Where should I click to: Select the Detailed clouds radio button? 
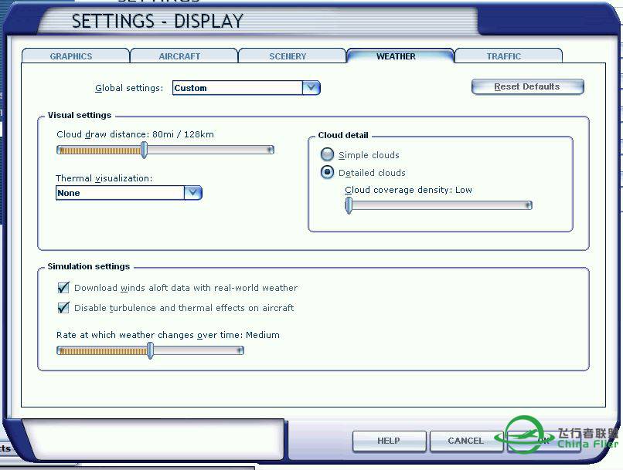click(x=327, y=172)
